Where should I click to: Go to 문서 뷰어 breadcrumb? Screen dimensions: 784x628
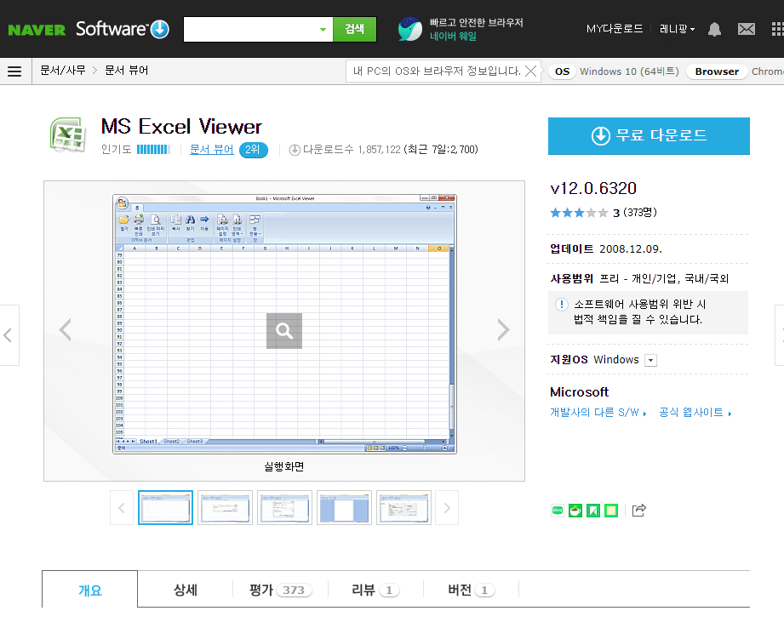coord(127,71)
